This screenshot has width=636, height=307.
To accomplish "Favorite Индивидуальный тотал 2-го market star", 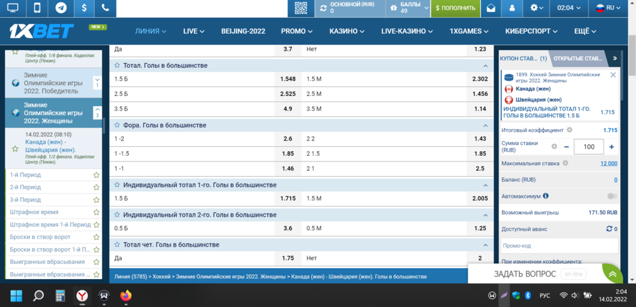I will (x=117, y=215).
